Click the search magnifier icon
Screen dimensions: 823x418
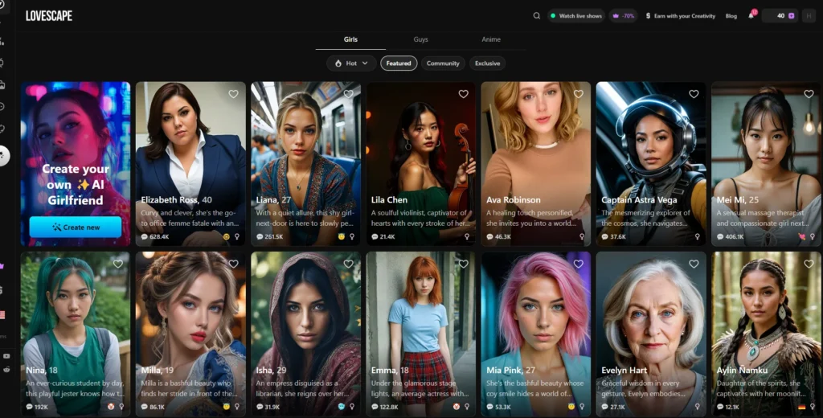537,15
